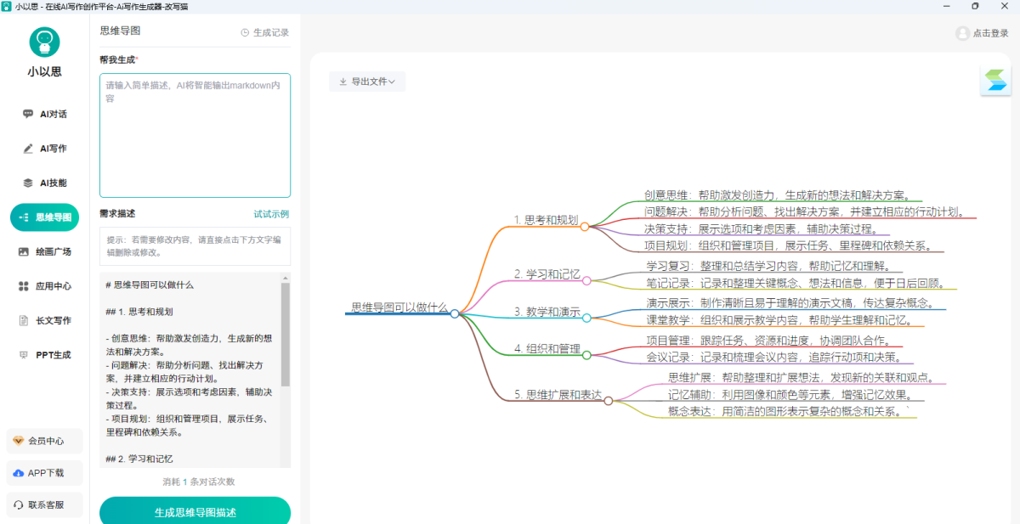This screenshot has width=1020, height=524.
Task: Switch to the 思维导图 sidebar tab
Action: coord(44,217)
